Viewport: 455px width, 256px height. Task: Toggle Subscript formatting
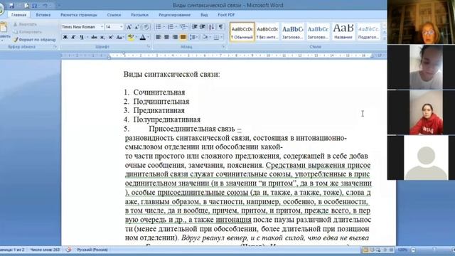102,37
